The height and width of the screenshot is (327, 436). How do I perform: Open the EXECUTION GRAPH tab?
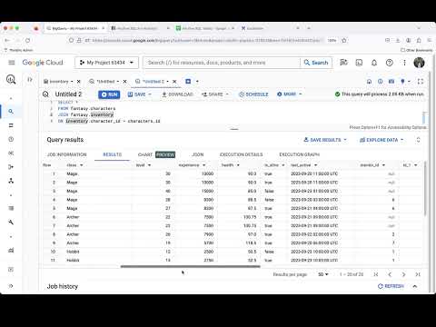click(299, 154)
